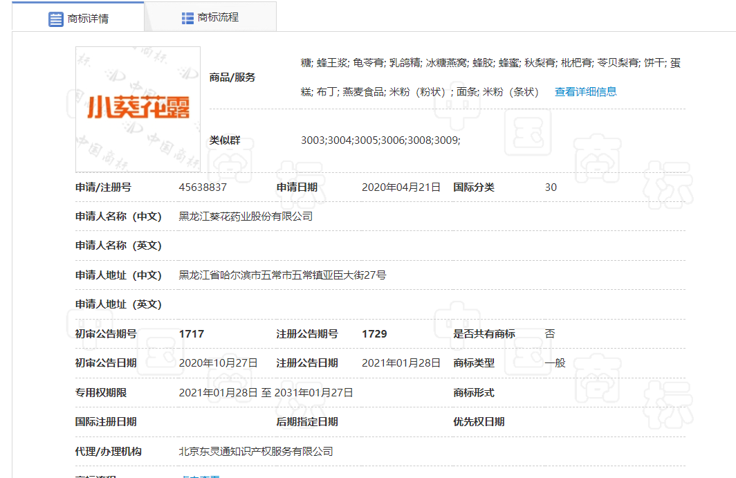
Task: Click the "申请人地址（中文）" label
Action: click(x=118, y=275)
